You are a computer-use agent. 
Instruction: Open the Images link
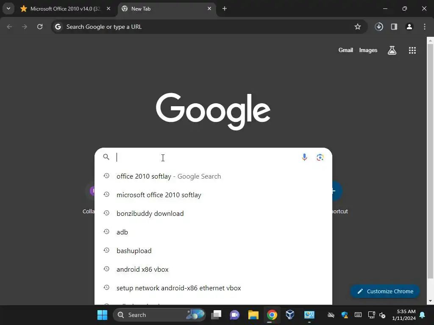click(368, 50)
